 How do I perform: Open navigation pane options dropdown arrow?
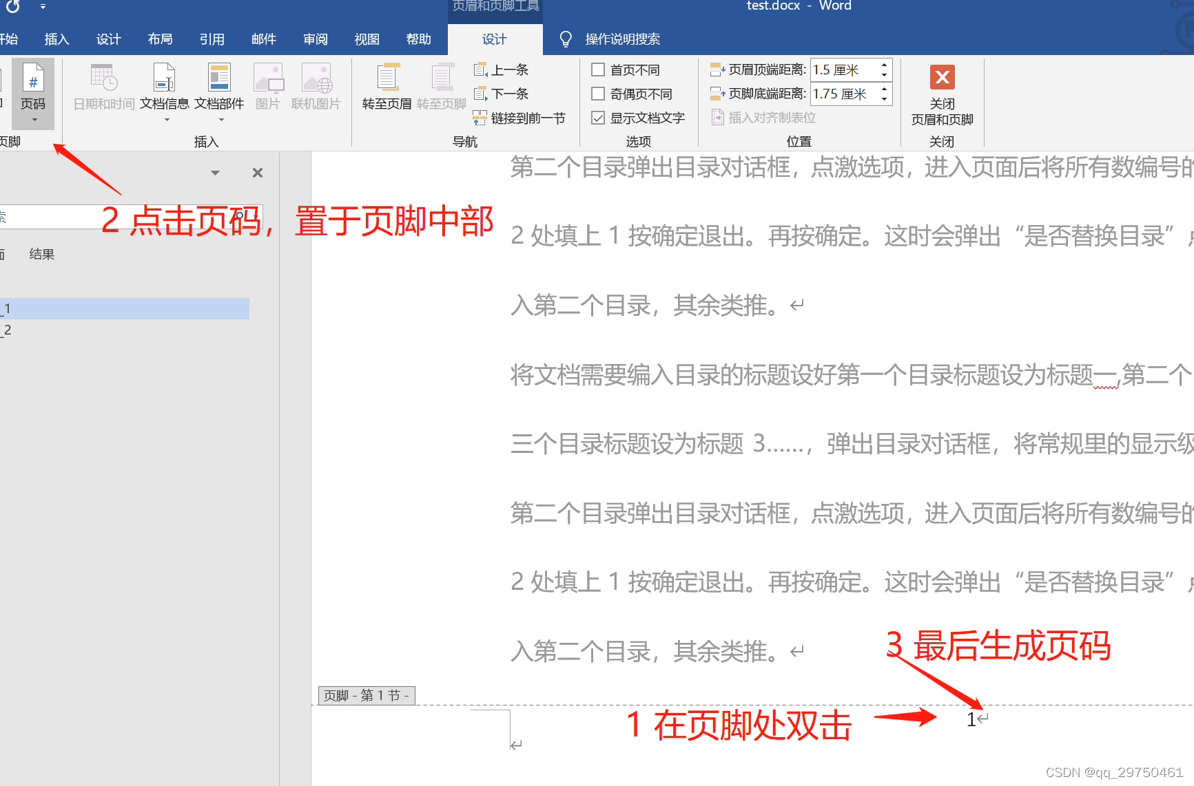click(x=215, y=173)
